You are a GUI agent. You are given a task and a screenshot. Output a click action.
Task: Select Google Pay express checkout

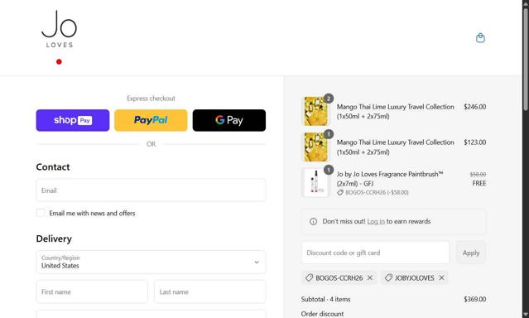[x=229, y=120]
